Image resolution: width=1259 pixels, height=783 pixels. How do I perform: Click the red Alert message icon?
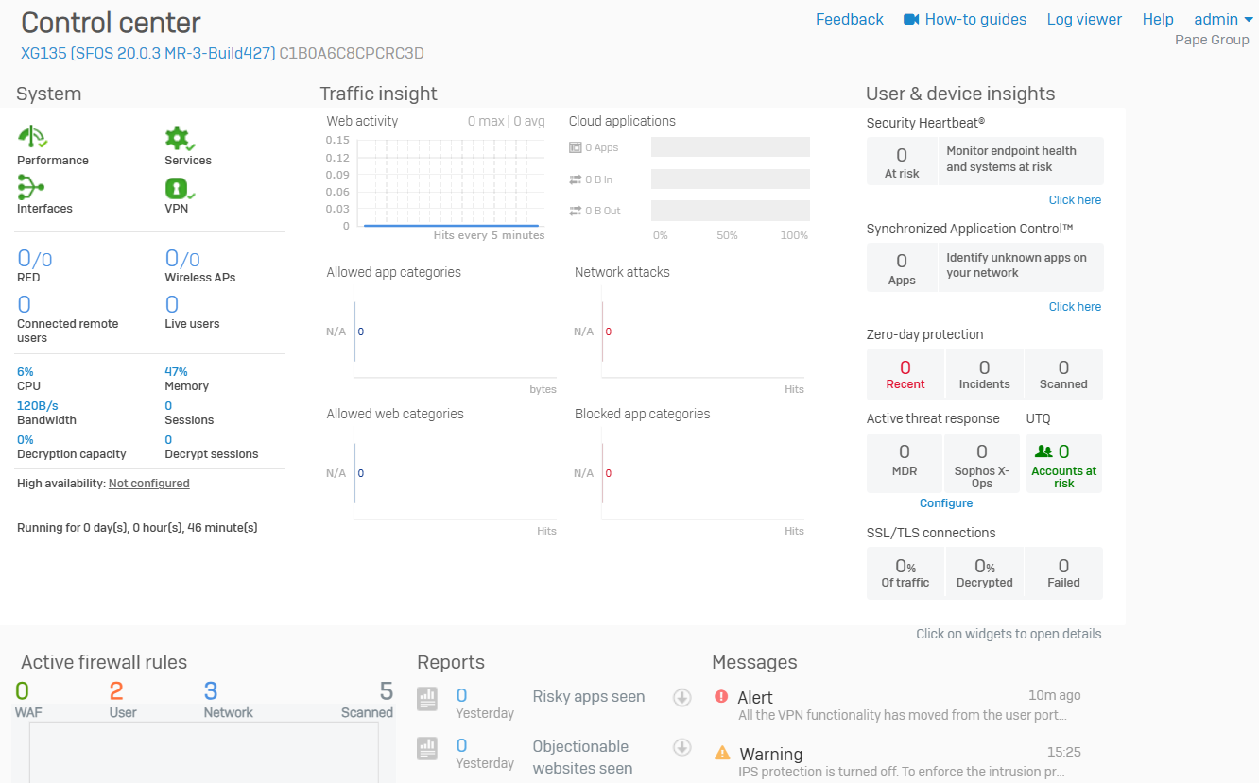tap(722, 697)
